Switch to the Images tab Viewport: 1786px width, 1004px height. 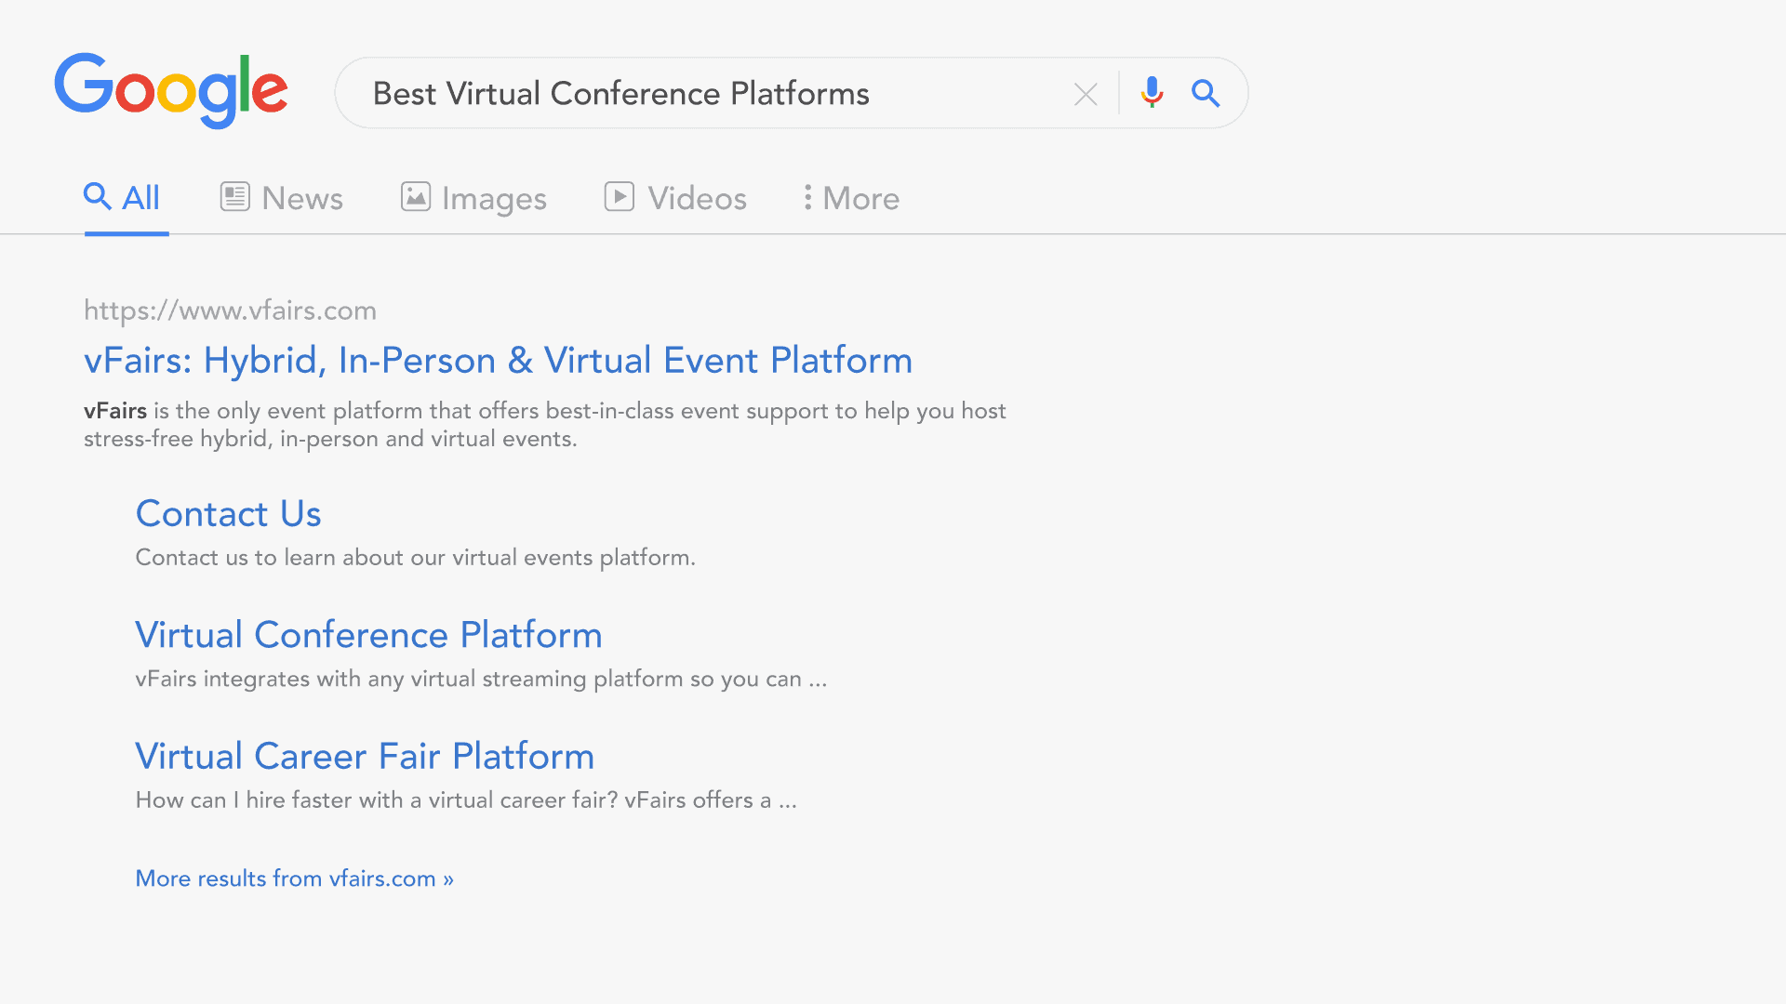[x=473, y=198]
